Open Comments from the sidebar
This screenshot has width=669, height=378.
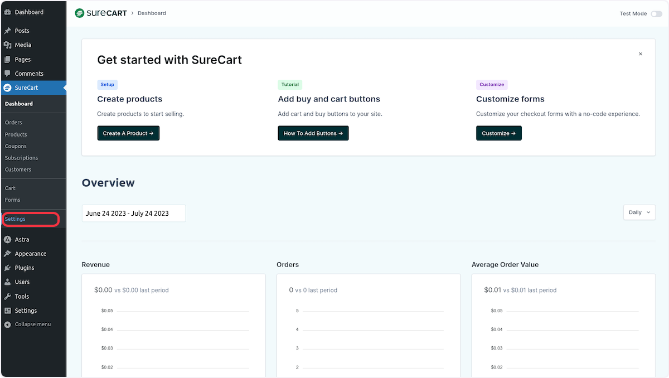click(x=28, y=73)
